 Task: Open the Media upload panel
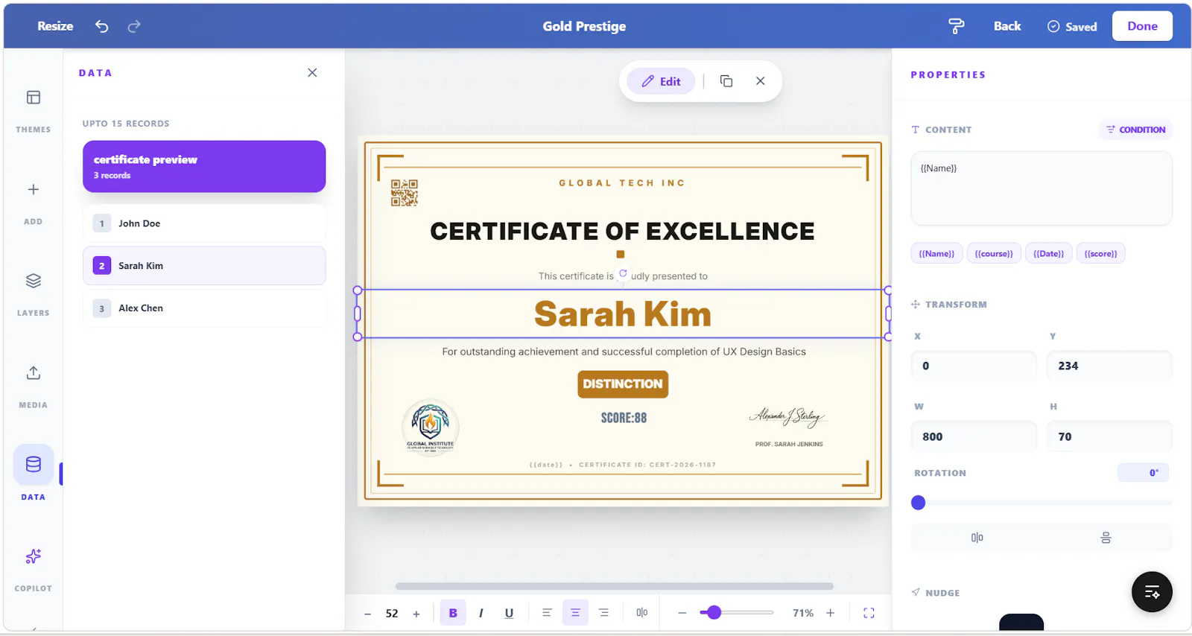pos(34,373)
